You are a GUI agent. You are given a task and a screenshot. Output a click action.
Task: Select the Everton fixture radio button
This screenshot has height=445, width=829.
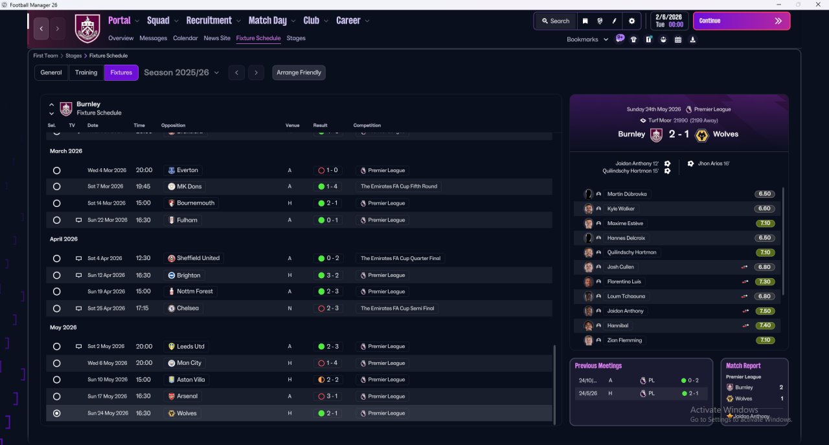[x=57, y=171]
